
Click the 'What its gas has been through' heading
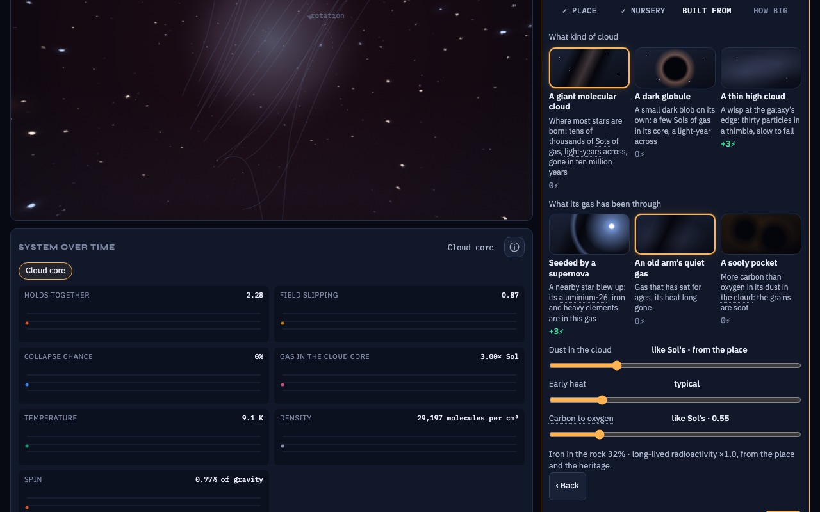point(605,204)
